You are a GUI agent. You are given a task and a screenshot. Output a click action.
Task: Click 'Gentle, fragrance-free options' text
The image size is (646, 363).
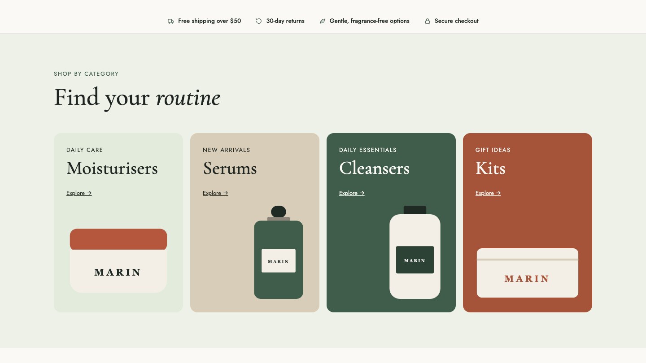(x=370, y=21)
